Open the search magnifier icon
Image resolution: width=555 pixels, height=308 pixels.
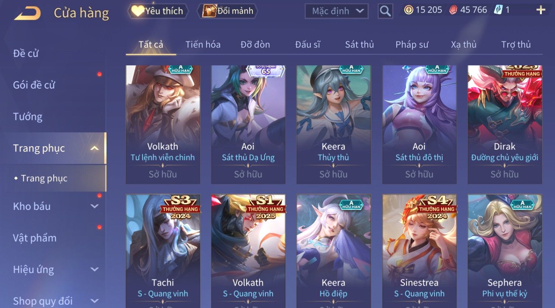pyautogui.click(x=385, y=11)
